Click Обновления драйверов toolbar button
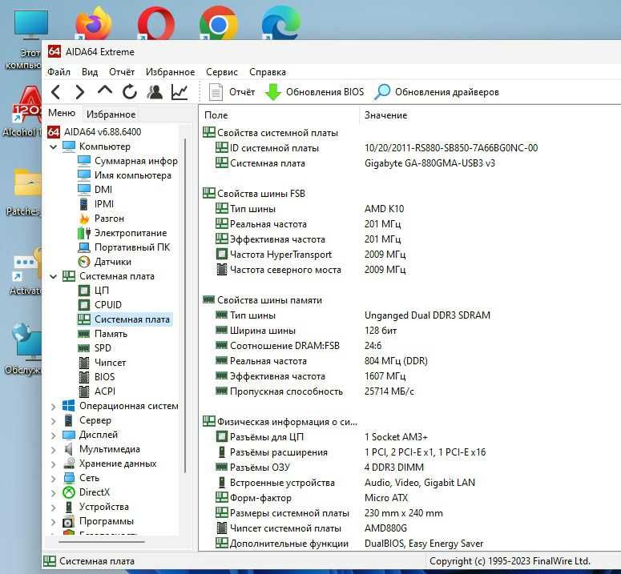 tap(437, 92)
